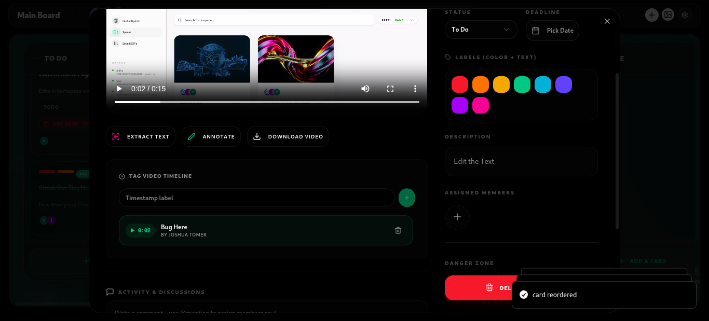
Task: Click the Annotate button
Action: coord(211,136)
